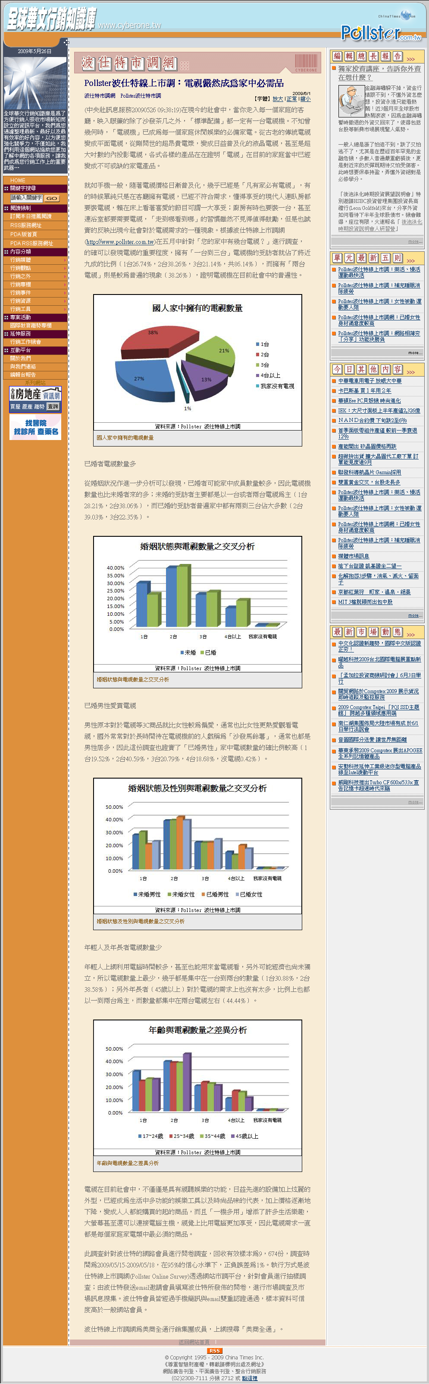Enlarge font with 放大 link

[x=277, y=99]
